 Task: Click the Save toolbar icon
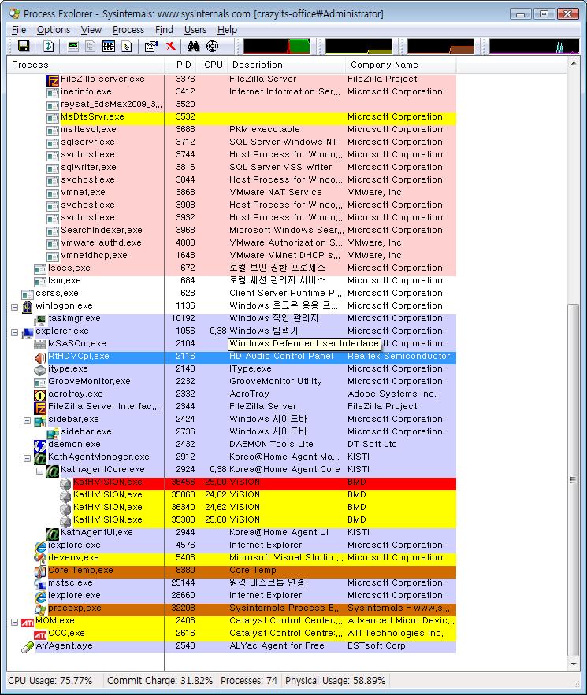24,46
